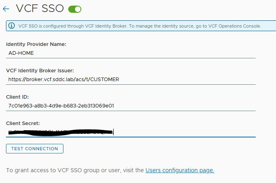Select the Client ID input field
This screenshot has height=183, width=276.
pyautogui.click(x=131, y=105)
